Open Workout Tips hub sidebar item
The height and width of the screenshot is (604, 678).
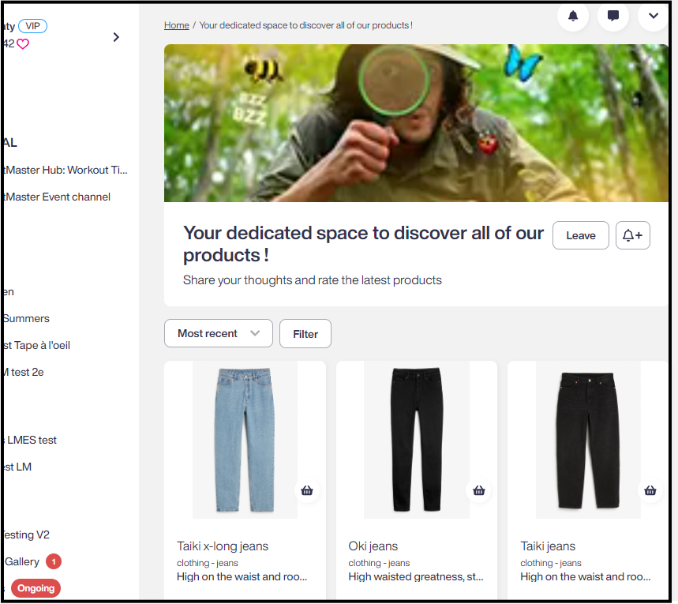66,170
